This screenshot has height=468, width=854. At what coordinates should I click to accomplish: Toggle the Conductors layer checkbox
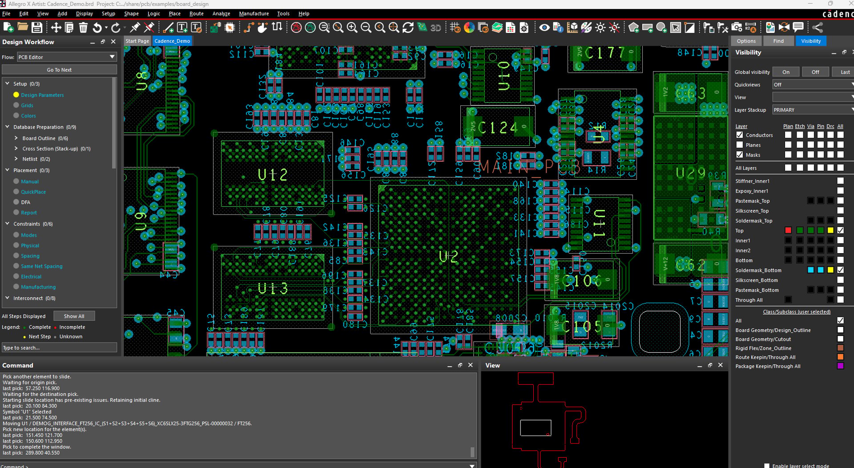tap(740, 135)
